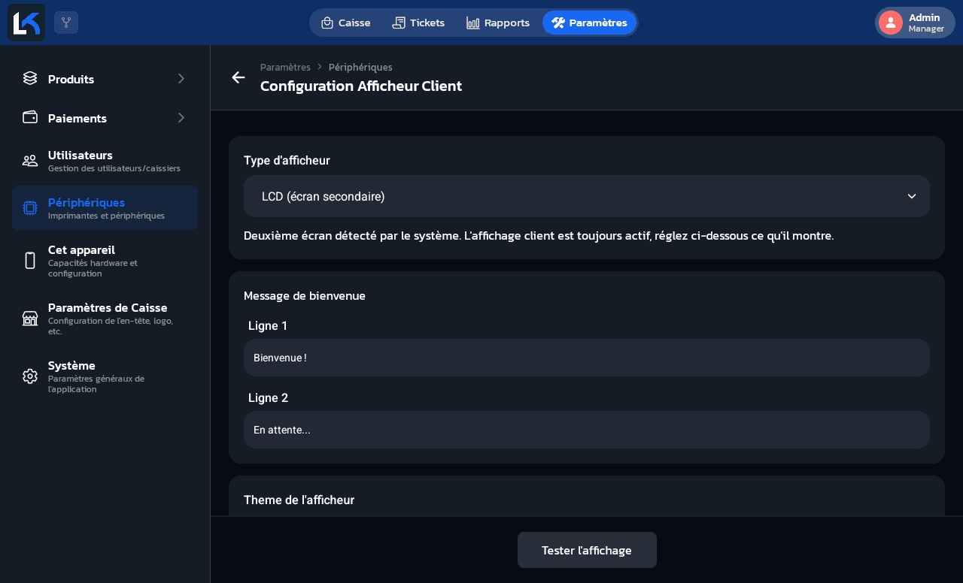
Task: Focus the Ligne 1 input field
Action: coord(587,358)
